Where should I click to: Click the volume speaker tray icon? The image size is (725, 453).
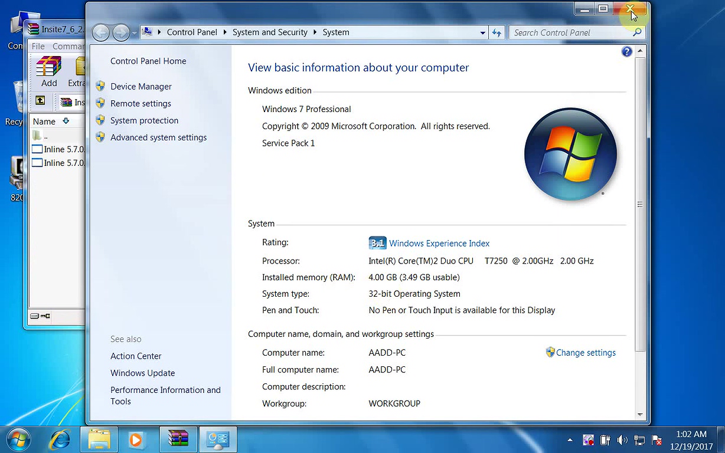pos(622,440)
